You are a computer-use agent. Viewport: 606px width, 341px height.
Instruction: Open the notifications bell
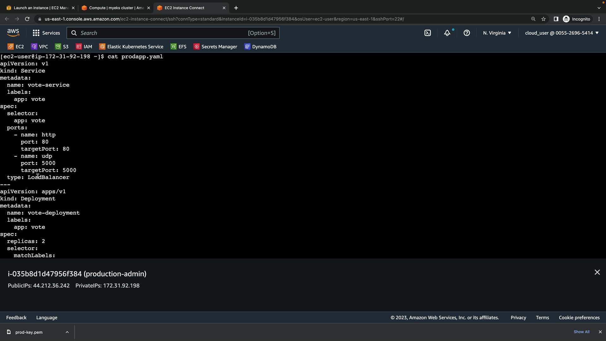[447, 33]
